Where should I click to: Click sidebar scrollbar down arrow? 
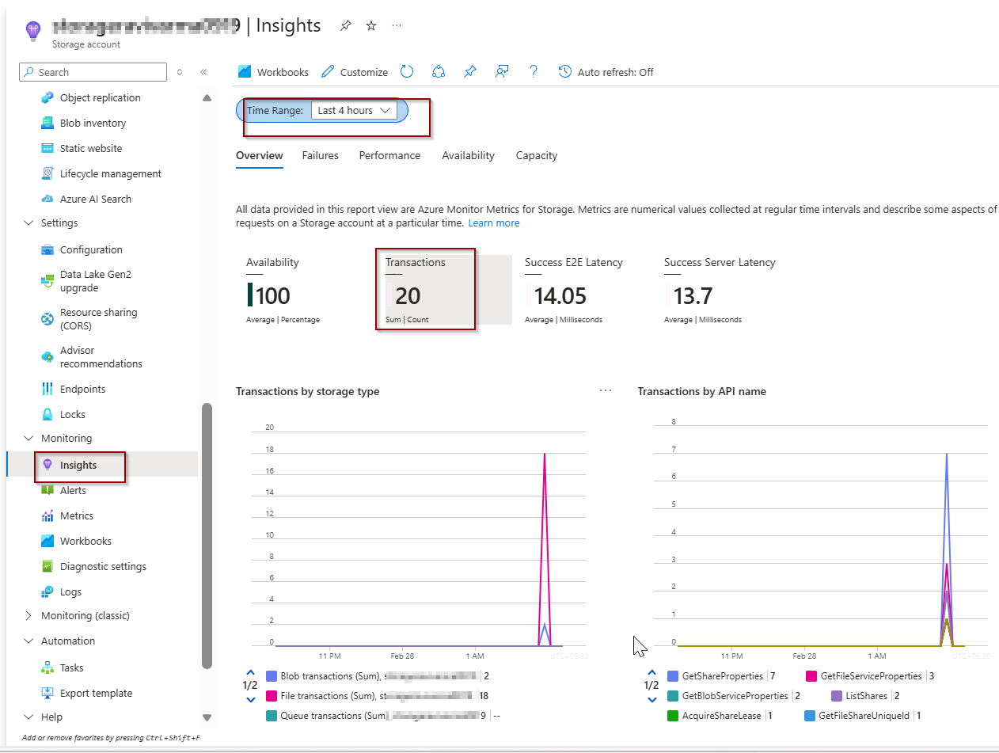coord(207,717)
